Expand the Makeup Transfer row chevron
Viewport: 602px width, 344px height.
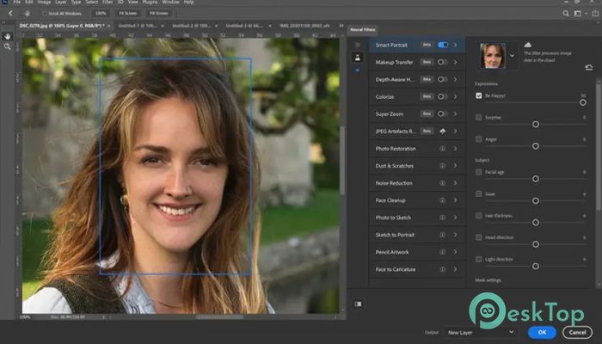click(x=456, y=62)
